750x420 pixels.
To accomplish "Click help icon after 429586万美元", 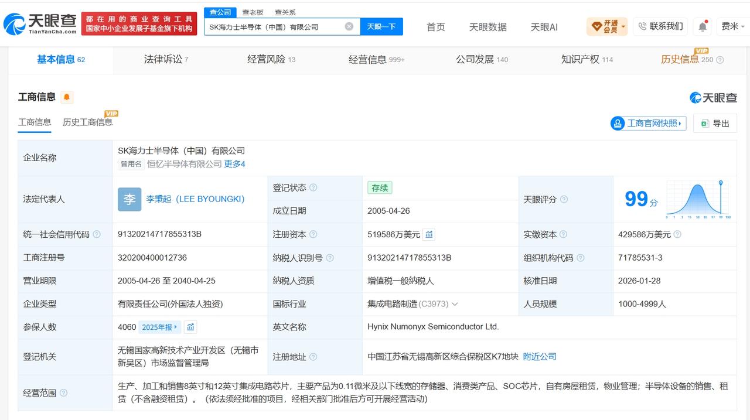I will tap(677, 234).
